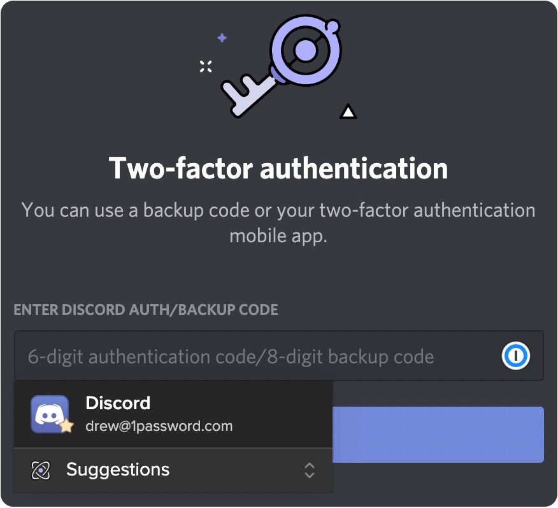The height and width of the screenshot is (508, 558).
Task: Select the Discord autofill entry
Action: click(x=173, y=414)
